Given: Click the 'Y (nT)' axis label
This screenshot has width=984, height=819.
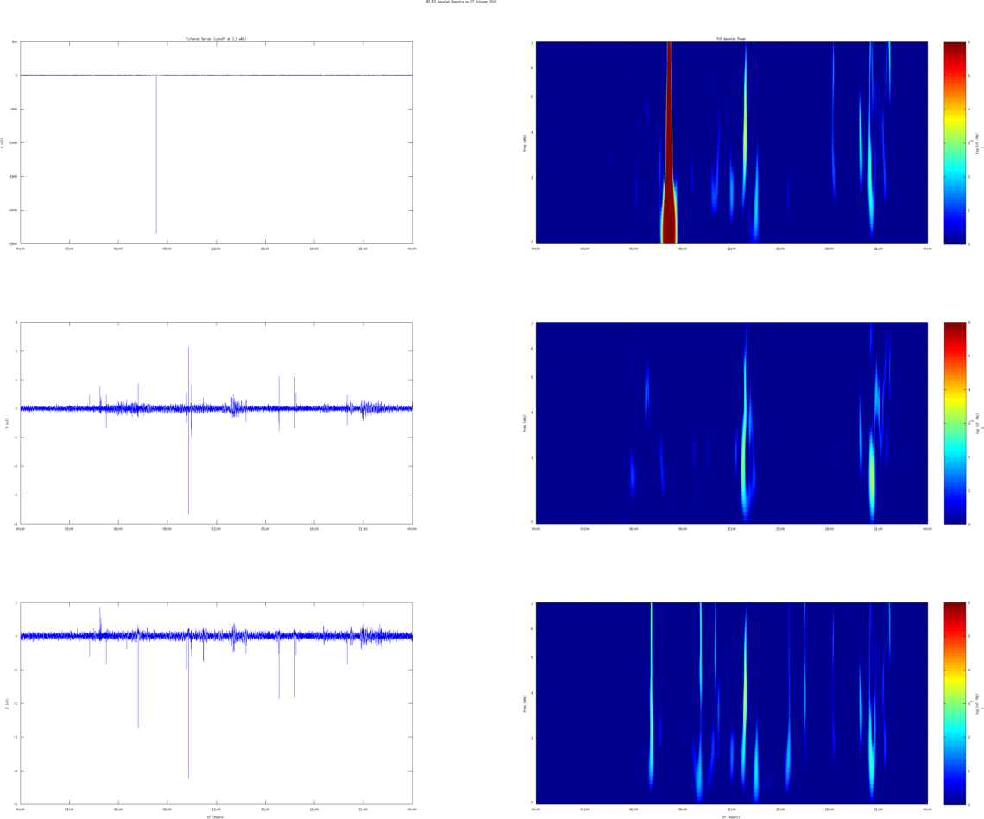Looking at the screenshot, I should (x=6, y=423).
